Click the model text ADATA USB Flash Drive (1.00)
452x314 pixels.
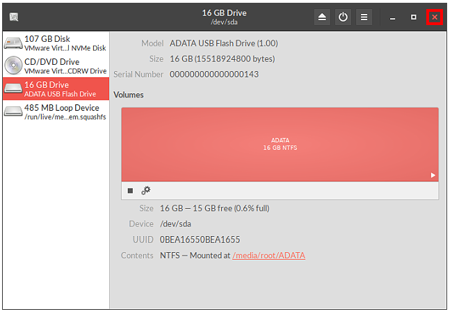(x=225, y=44)
